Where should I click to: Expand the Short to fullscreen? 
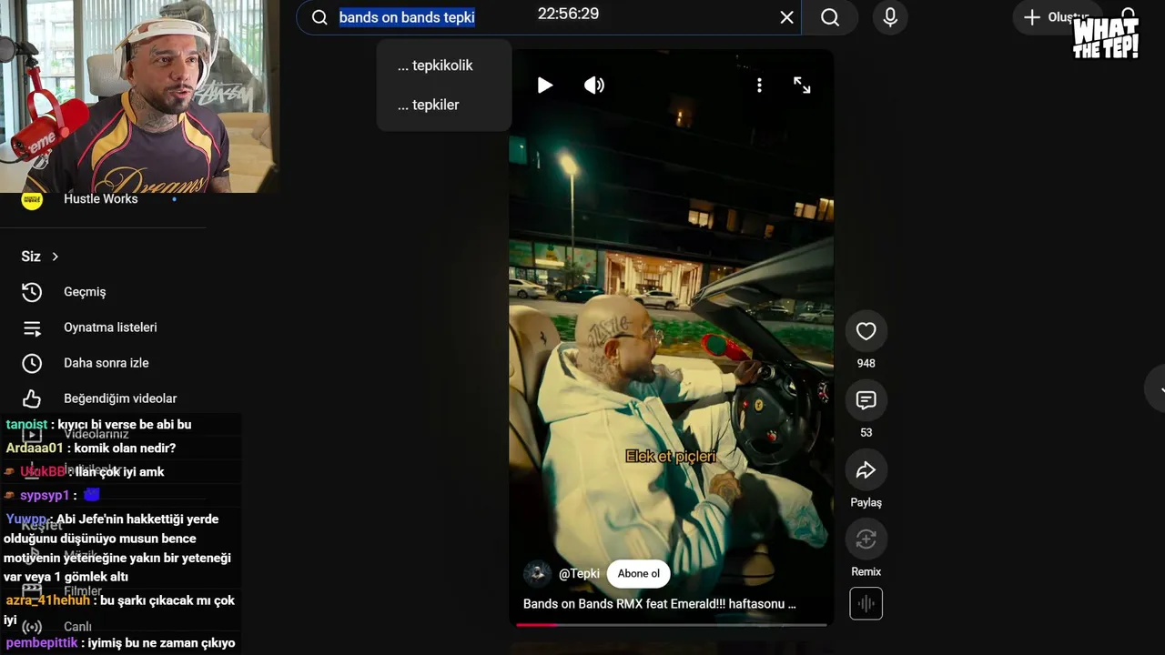[x=802, y=86]
